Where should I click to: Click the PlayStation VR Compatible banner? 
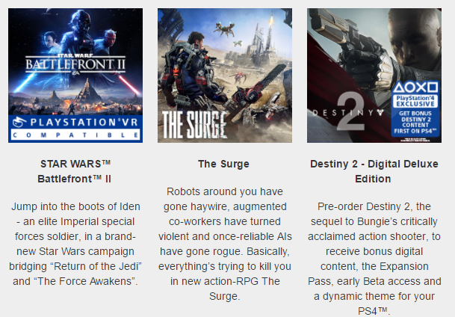[75, 129]
